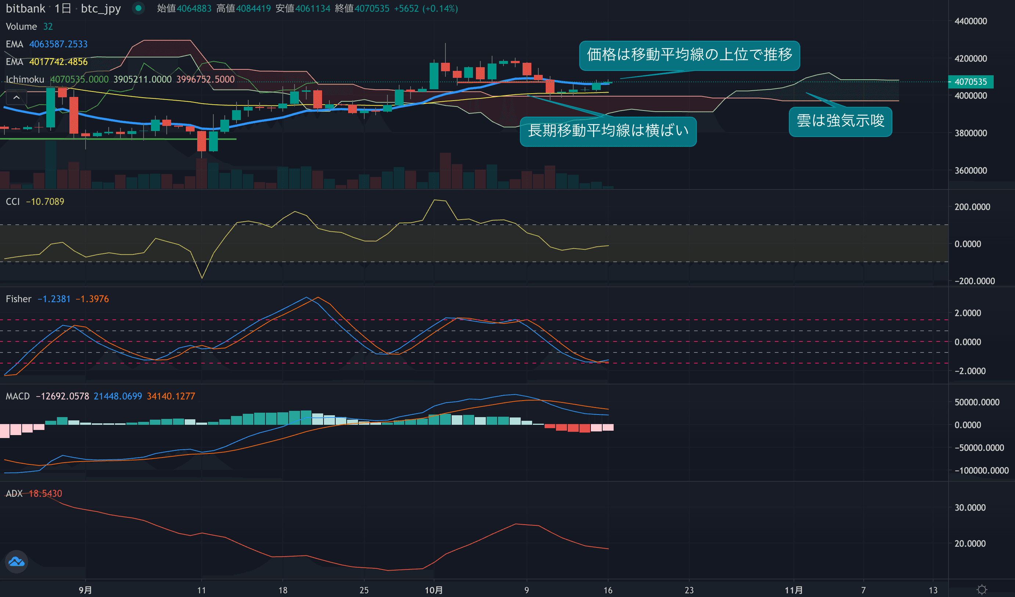Click the 4400000 price axis label
This screenshot has height=597, width=1015.
970,21
